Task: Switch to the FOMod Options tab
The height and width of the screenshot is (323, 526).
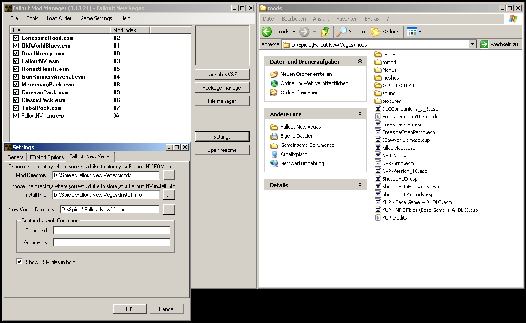Action: tap(47, 157)
